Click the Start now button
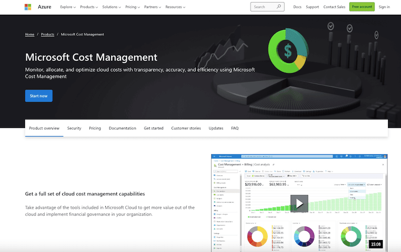401x252 pixels. click(x=39, y=96)
